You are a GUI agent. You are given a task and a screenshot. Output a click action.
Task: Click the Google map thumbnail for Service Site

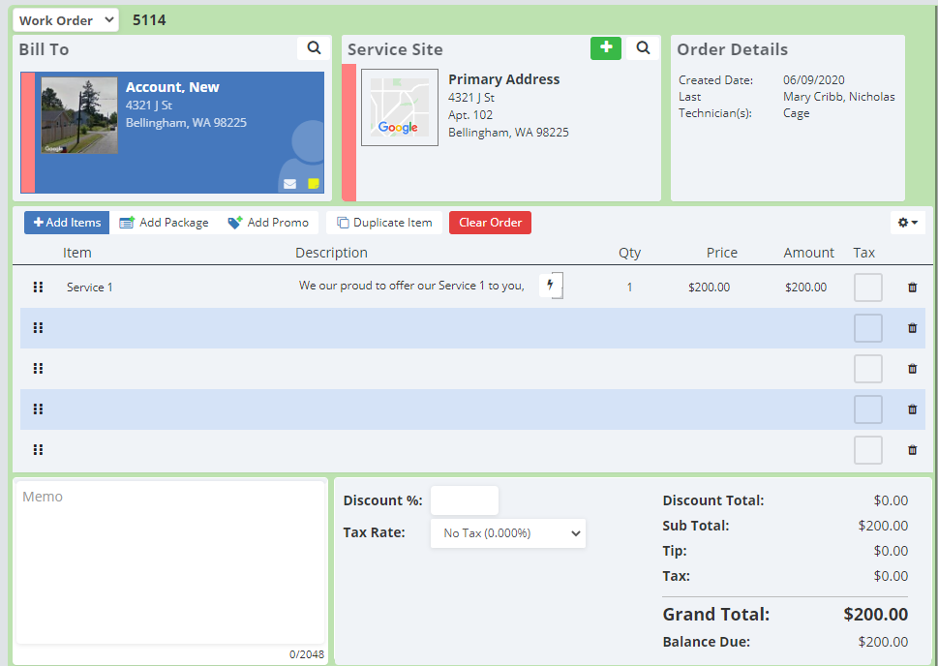[x=399, y=107]
